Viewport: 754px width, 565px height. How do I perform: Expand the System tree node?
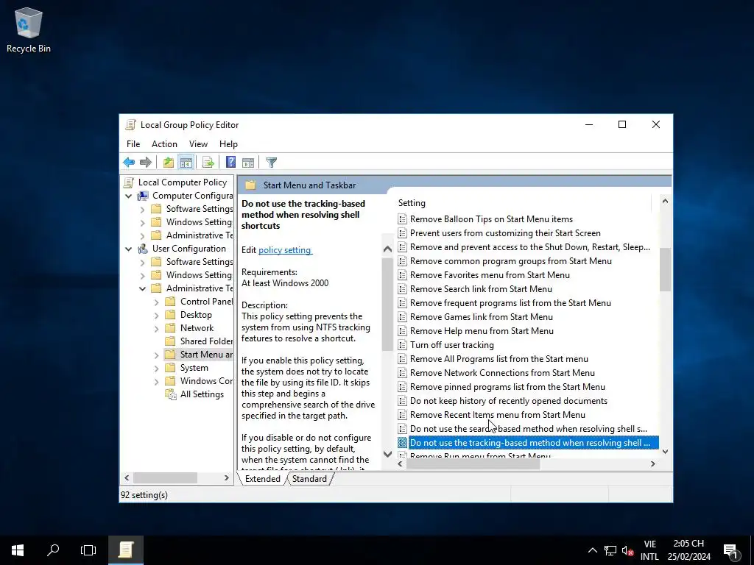coord(156,369)
